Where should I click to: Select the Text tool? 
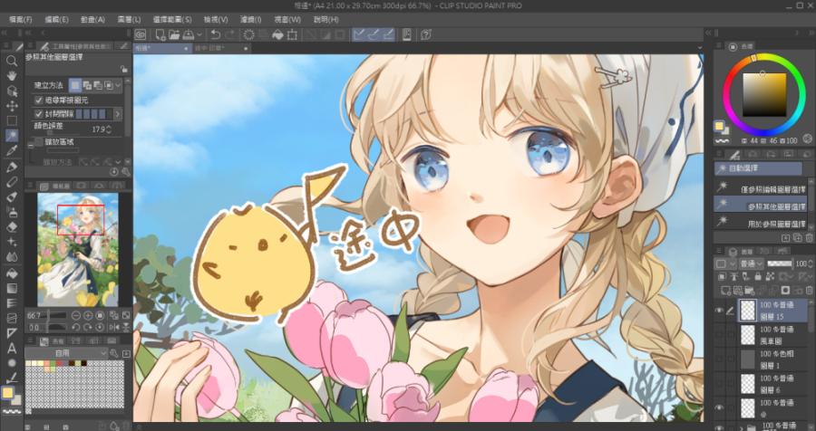pyautogui.click(x=12, y=348)
